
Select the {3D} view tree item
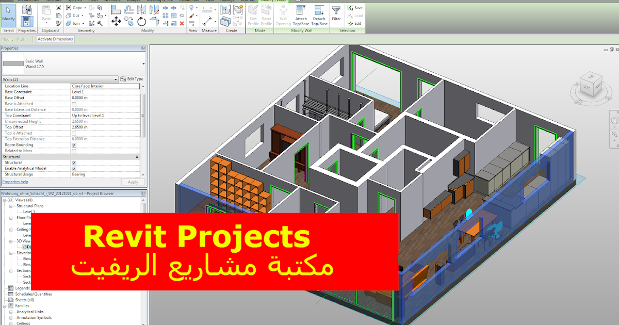click(x=27, y=247)
